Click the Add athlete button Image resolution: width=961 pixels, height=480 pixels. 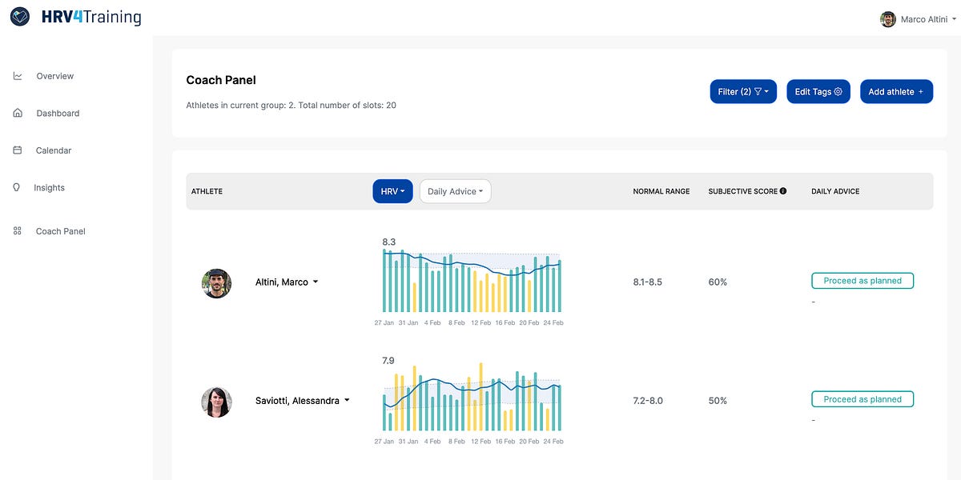[896, 91]
